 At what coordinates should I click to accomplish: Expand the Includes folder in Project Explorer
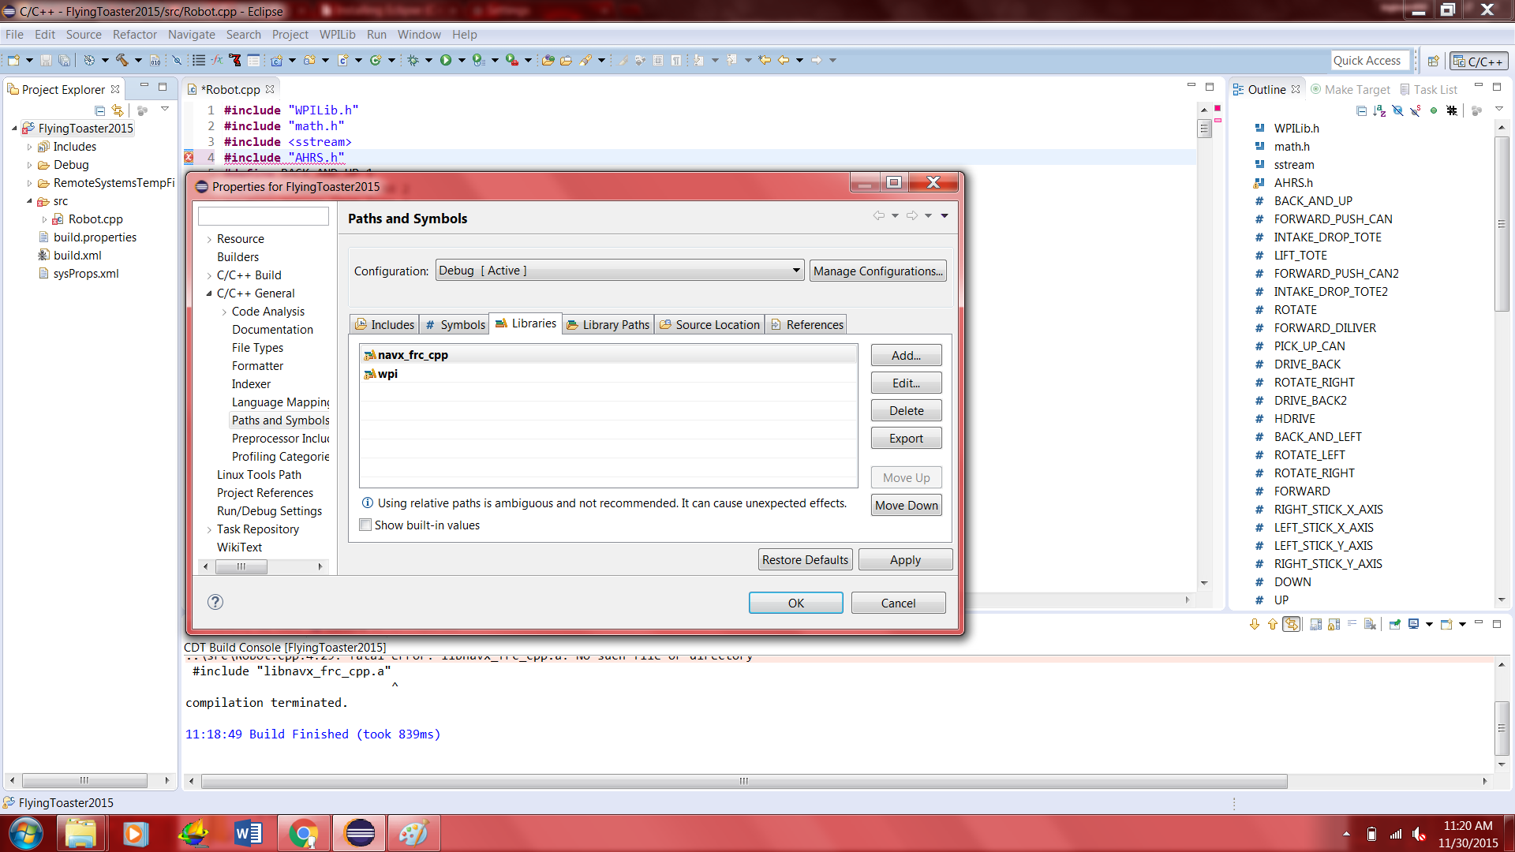tap(30, 147)
